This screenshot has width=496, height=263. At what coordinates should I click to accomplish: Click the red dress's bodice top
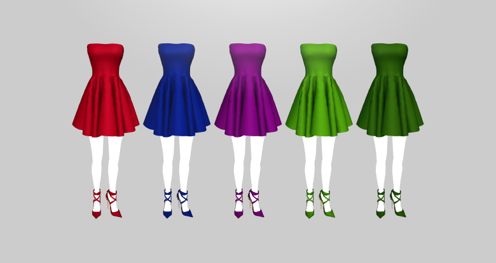tap(106, 59)
